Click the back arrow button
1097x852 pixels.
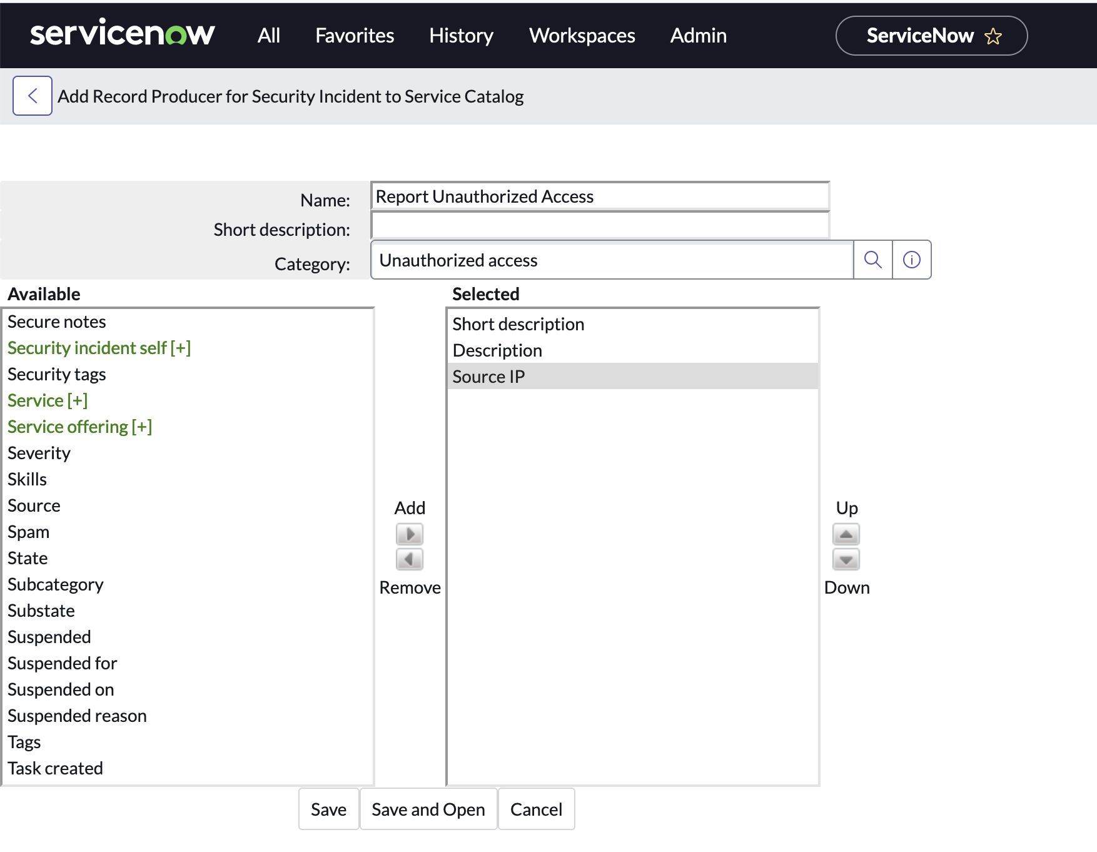pyautogui.click(x=33, y=96)
